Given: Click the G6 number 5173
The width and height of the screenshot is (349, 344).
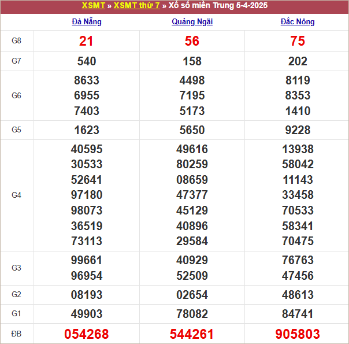Looking at the screenshot, I should (192, 111).
